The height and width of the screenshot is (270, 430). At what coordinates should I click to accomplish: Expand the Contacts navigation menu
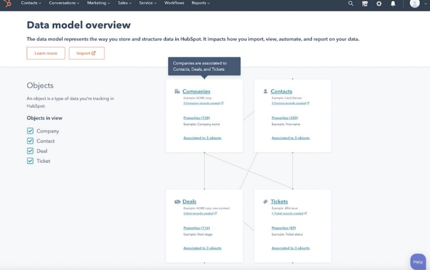31,3
